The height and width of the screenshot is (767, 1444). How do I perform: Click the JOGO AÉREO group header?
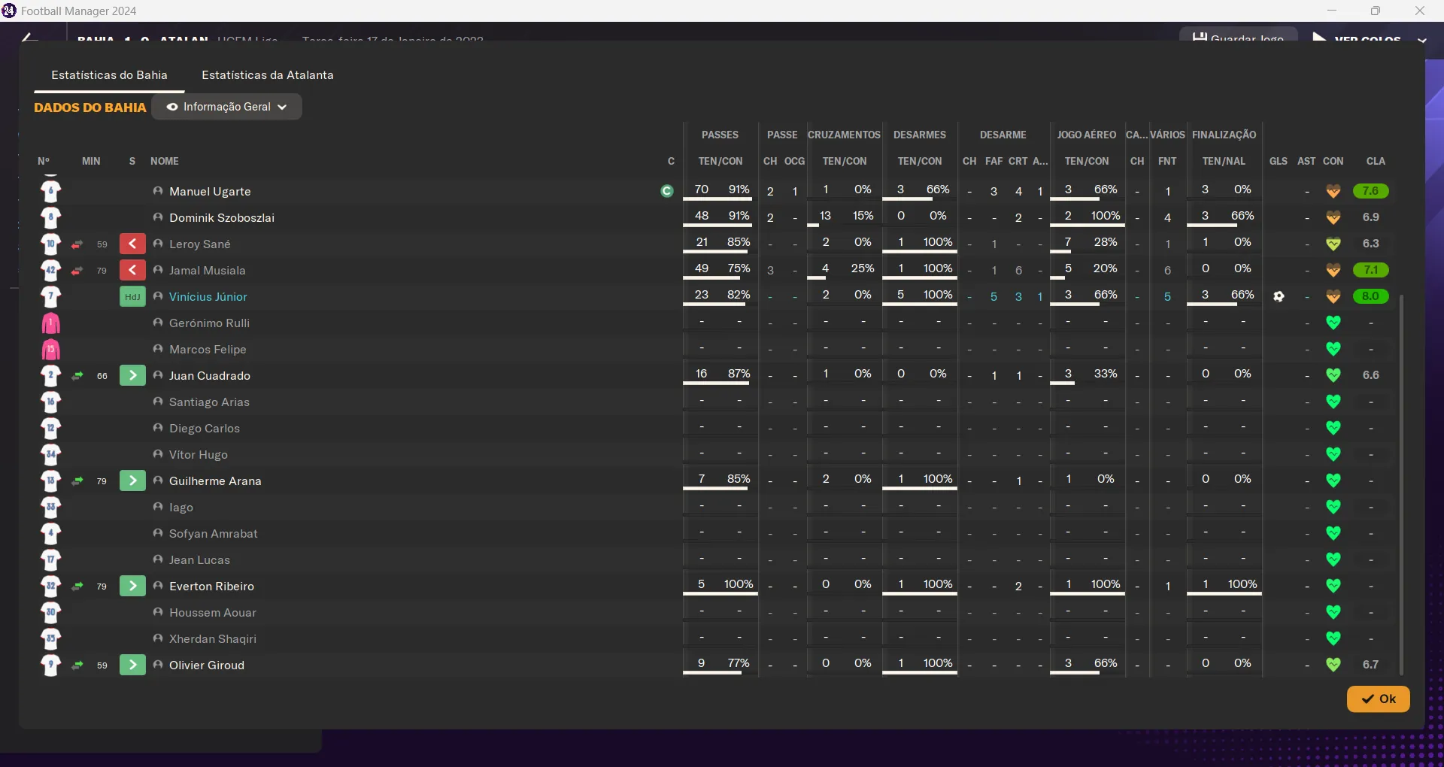pyautogui.click(x=1087, y=135)
